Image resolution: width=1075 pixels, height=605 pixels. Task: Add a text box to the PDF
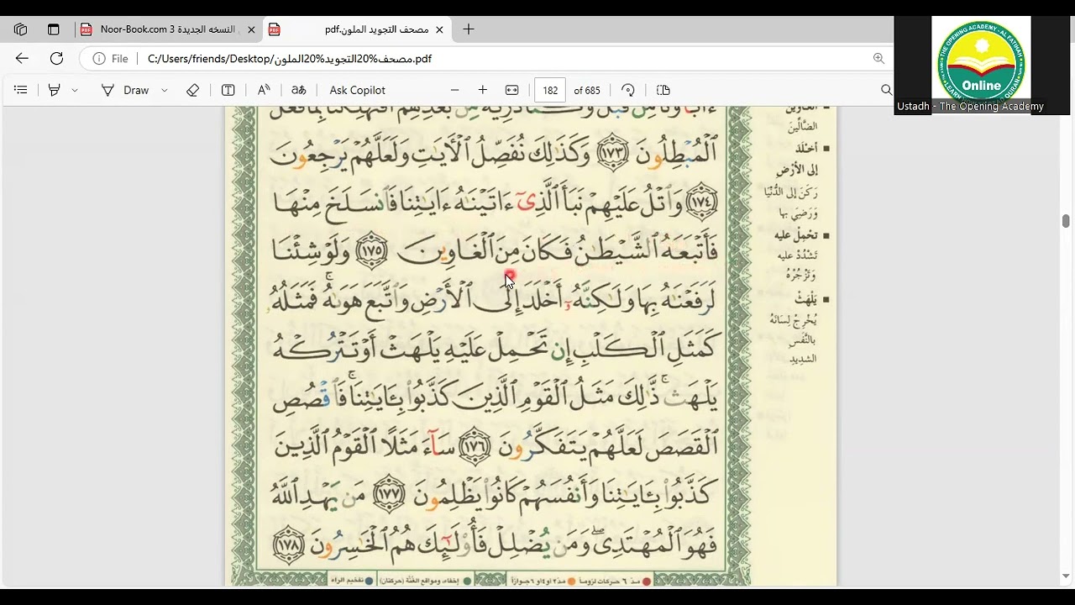pyautogui.click(x=228, y=90)
